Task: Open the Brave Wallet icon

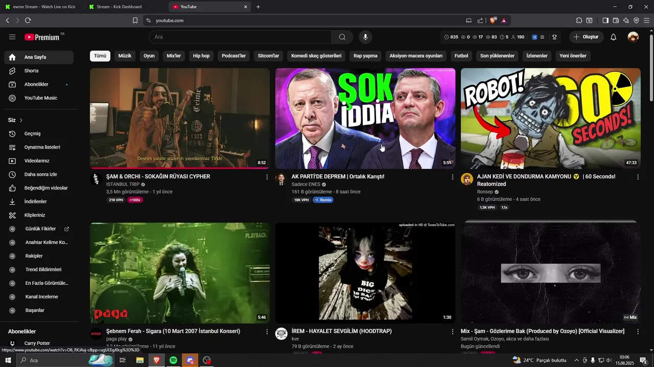Action: click(x=616, y=20)
